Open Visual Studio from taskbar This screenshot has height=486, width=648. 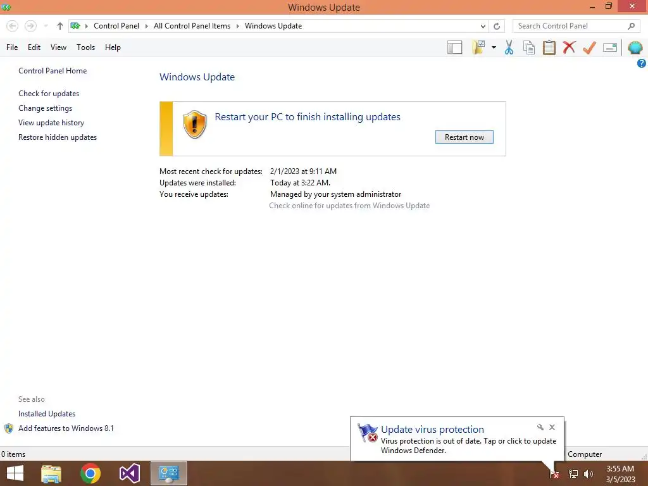129,473
